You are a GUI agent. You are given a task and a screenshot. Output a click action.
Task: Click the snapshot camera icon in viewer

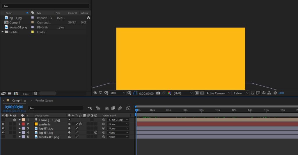158,93
